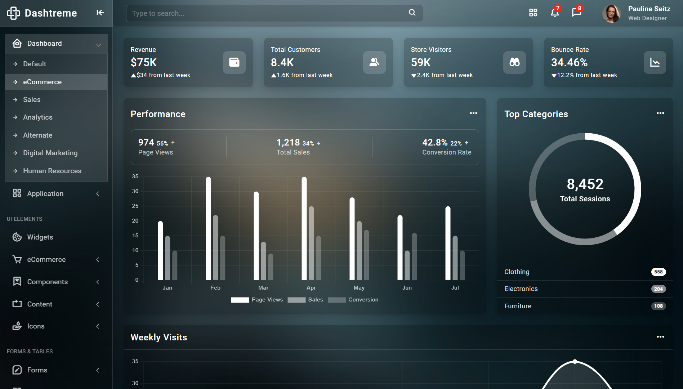Focus the Type to search field
683x389 pixels.
267,13
